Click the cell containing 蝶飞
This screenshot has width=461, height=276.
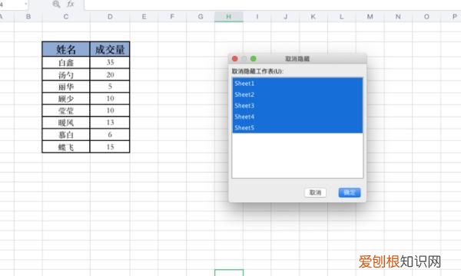[x=66, y=147]
